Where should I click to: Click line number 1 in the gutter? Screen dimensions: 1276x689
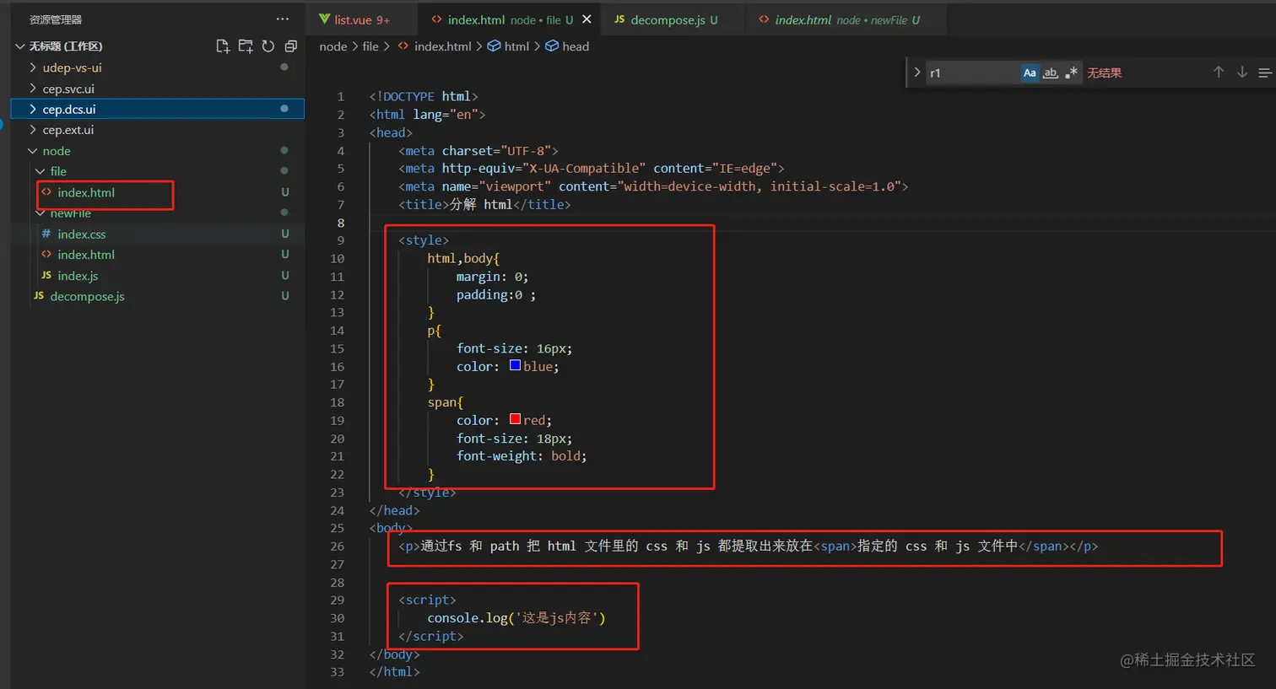341,96
